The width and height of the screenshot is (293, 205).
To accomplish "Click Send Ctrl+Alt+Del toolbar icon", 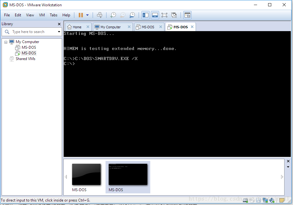I will point(100,15).
